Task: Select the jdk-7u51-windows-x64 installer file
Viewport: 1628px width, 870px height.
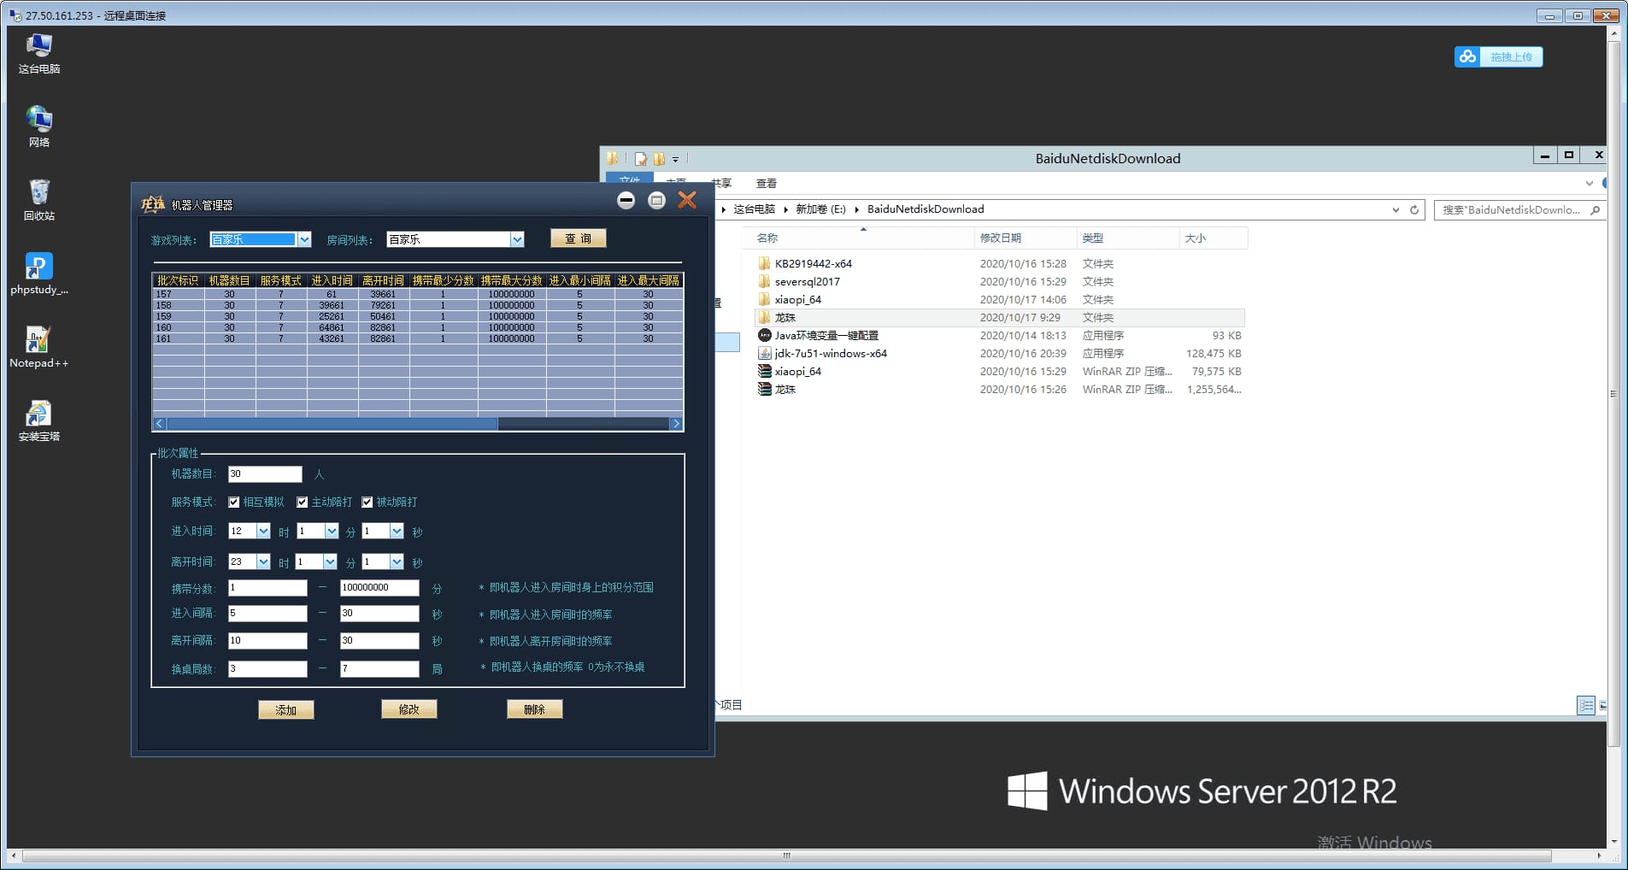Action: [830, 354]
